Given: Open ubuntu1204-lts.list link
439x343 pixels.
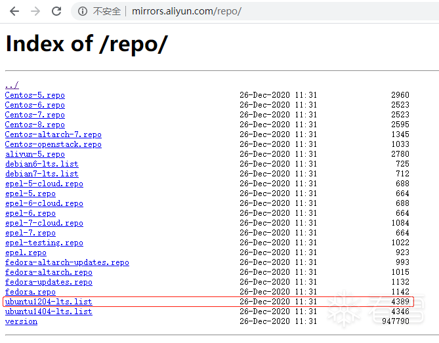Looking at the screenshot, I should pyautogui.click(x=49, y=302).
